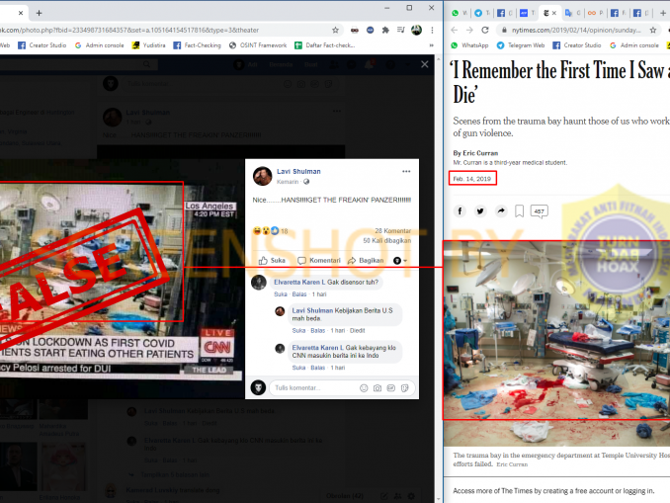Click Balas under 'Gak disensor tuh?' comment

point(299,294)
